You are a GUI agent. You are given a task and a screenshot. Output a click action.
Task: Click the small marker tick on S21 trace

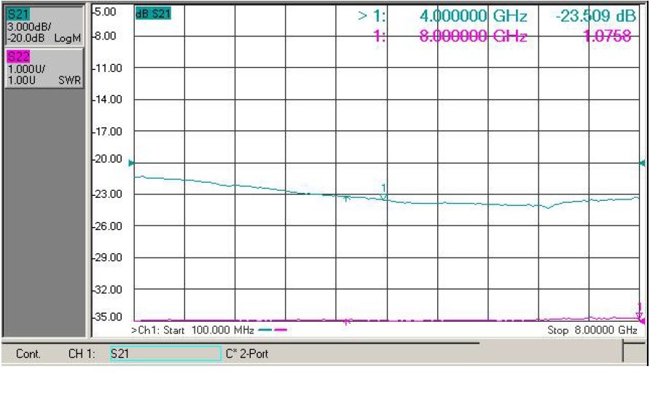pos(347,199)
